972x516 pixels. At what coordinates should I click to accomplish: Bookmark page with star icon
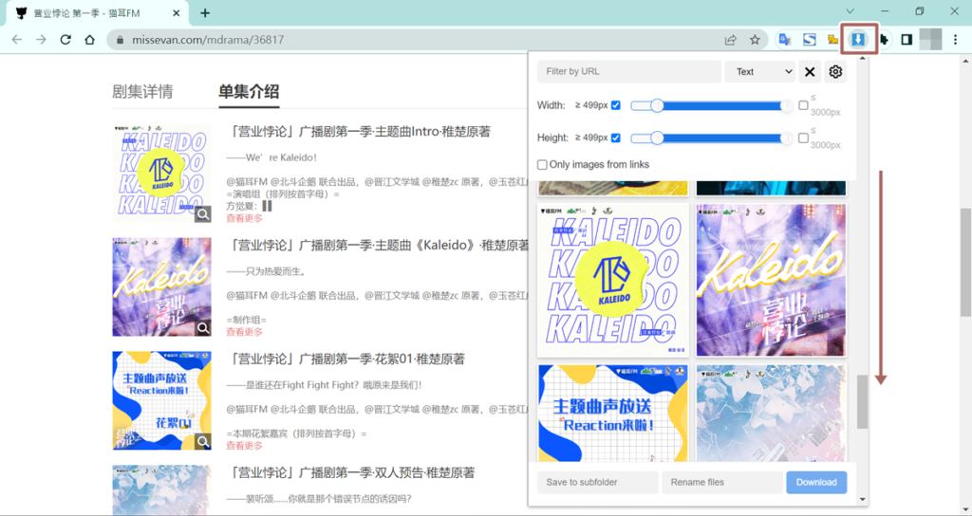(755, 40)
